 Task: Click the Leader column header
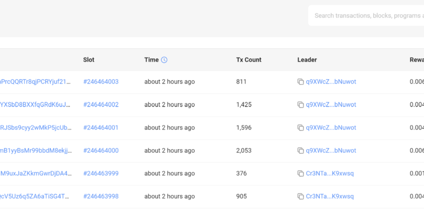coord(307,60)
